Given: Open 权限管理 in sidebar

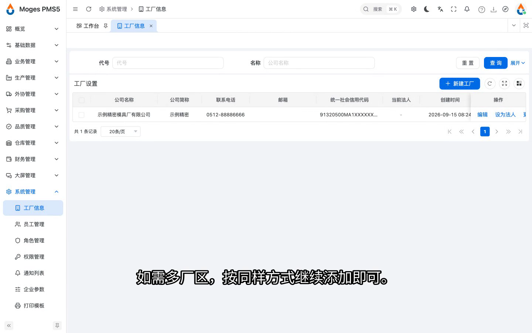Looking at the screenshot, I should coord(33,257).
